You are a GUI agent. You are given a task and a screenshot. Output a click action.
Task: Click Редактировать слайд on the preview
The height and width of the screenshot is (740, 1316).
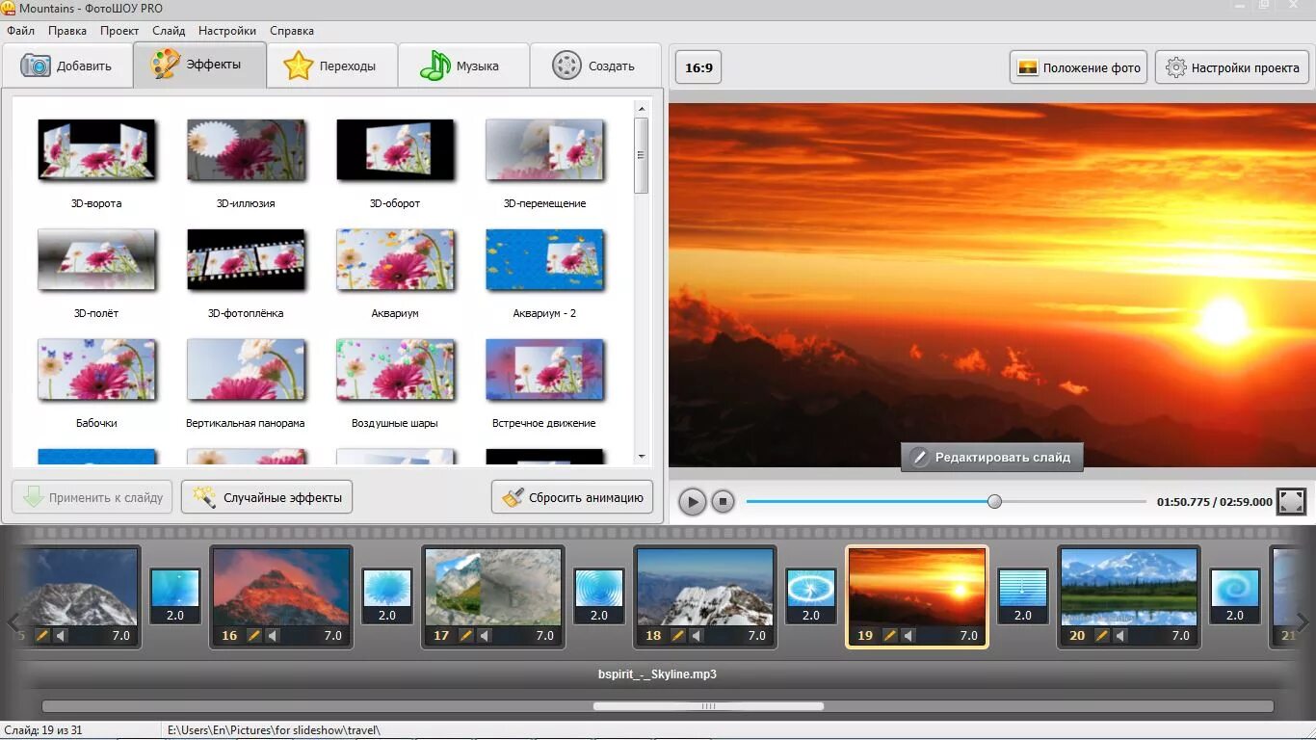[x=991, y=457]
